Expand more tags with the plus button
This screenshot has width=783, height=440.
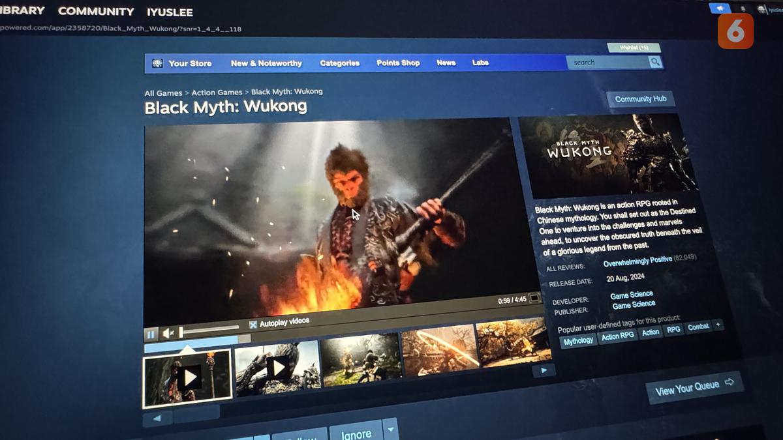[x=718, y=325]
